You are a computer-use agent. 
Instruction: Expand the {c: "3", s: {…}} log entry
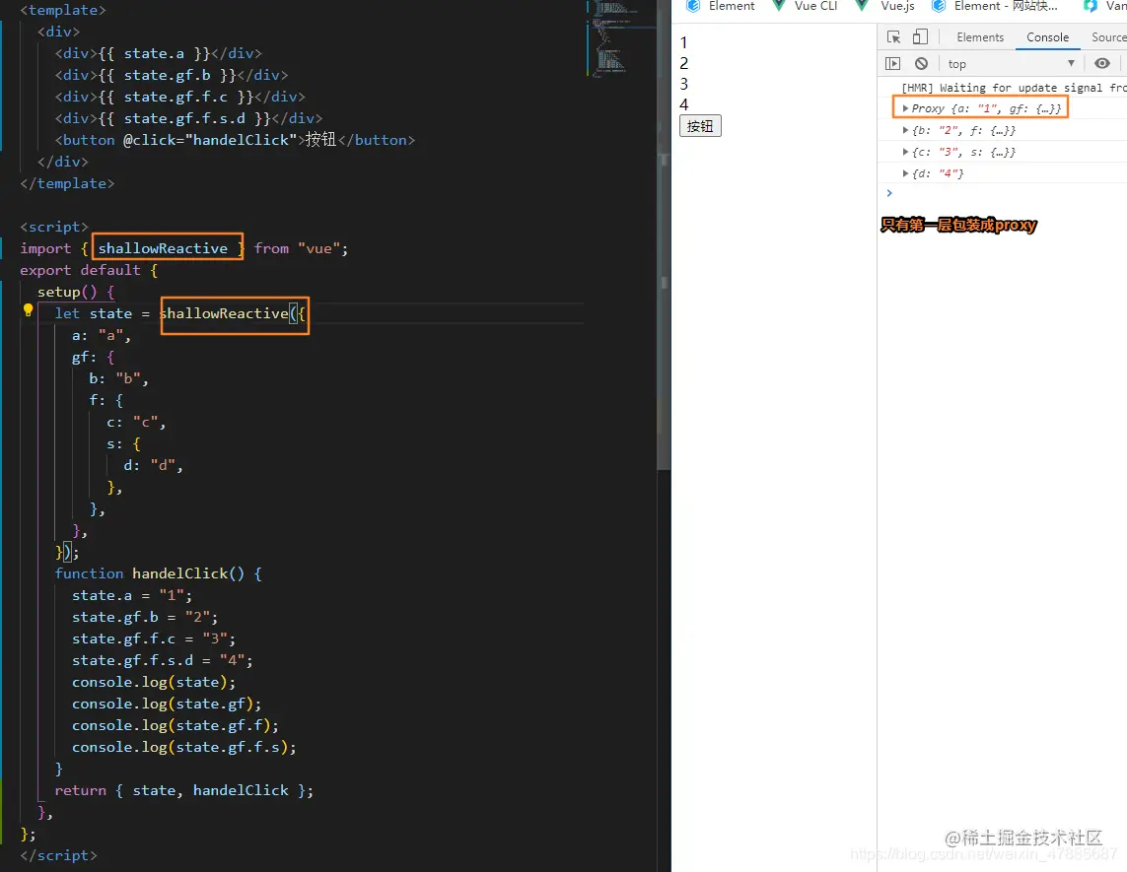905,152
